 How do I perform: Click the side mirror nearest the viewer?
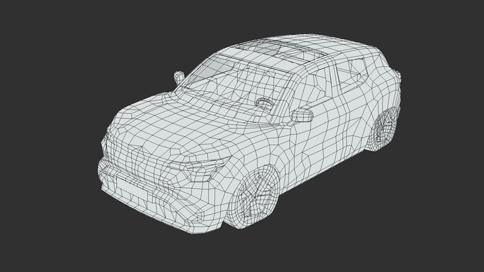(302, 116)
